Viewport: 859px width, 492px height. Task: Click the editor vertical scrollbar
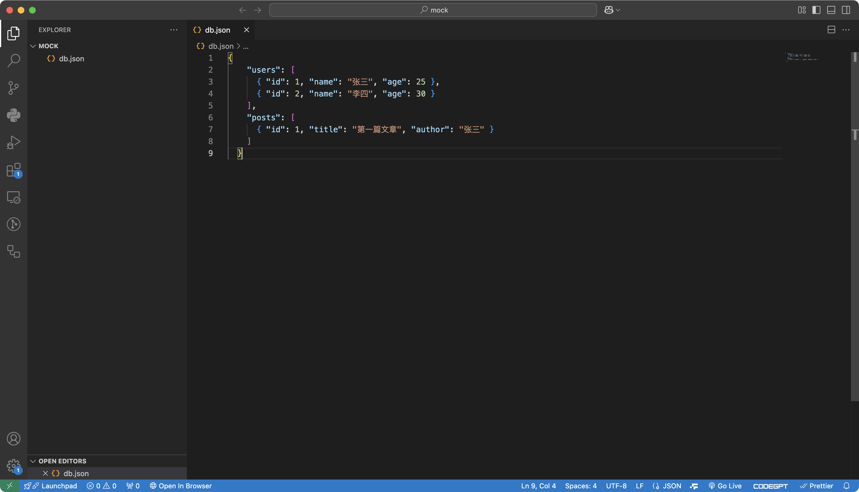[x=855, y=237]
